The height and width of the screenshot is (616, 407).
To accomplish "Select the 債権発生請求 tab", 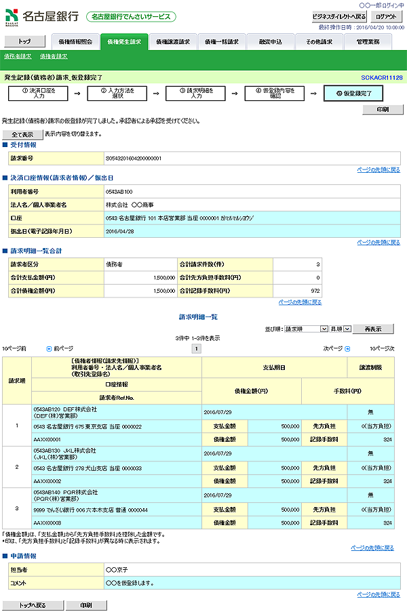I will (124, 41).
